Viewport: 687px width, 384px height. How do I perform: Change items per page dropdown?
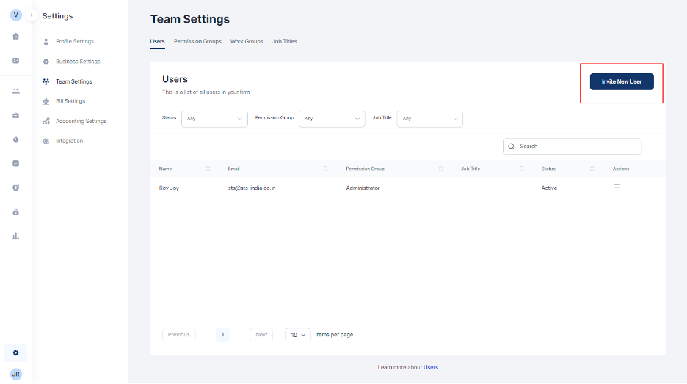pos(297,335)
